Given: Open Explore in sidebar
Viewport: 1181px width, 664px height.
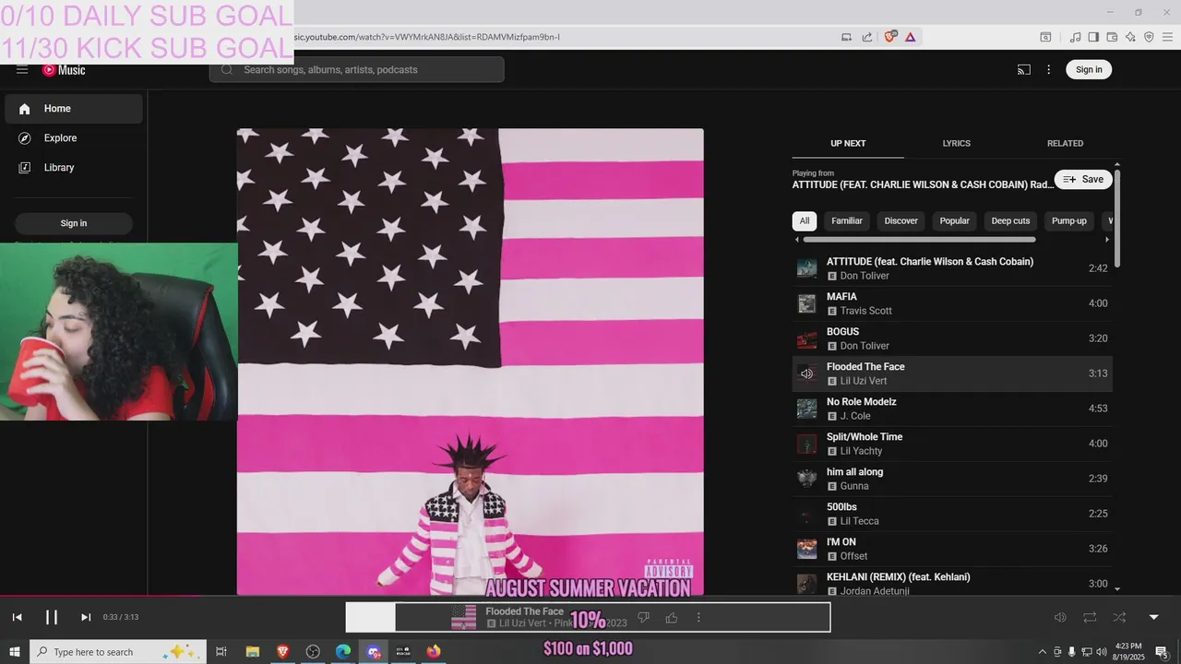Looking at the screenshot, I should coord(74,138).
